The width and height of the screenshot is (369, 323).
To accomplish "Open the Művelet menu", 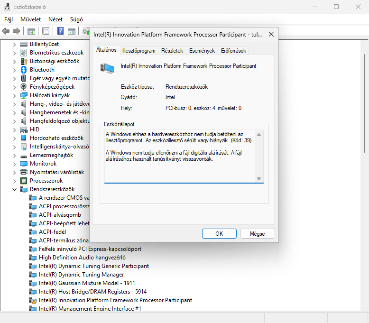I will [x=30, y=19].
